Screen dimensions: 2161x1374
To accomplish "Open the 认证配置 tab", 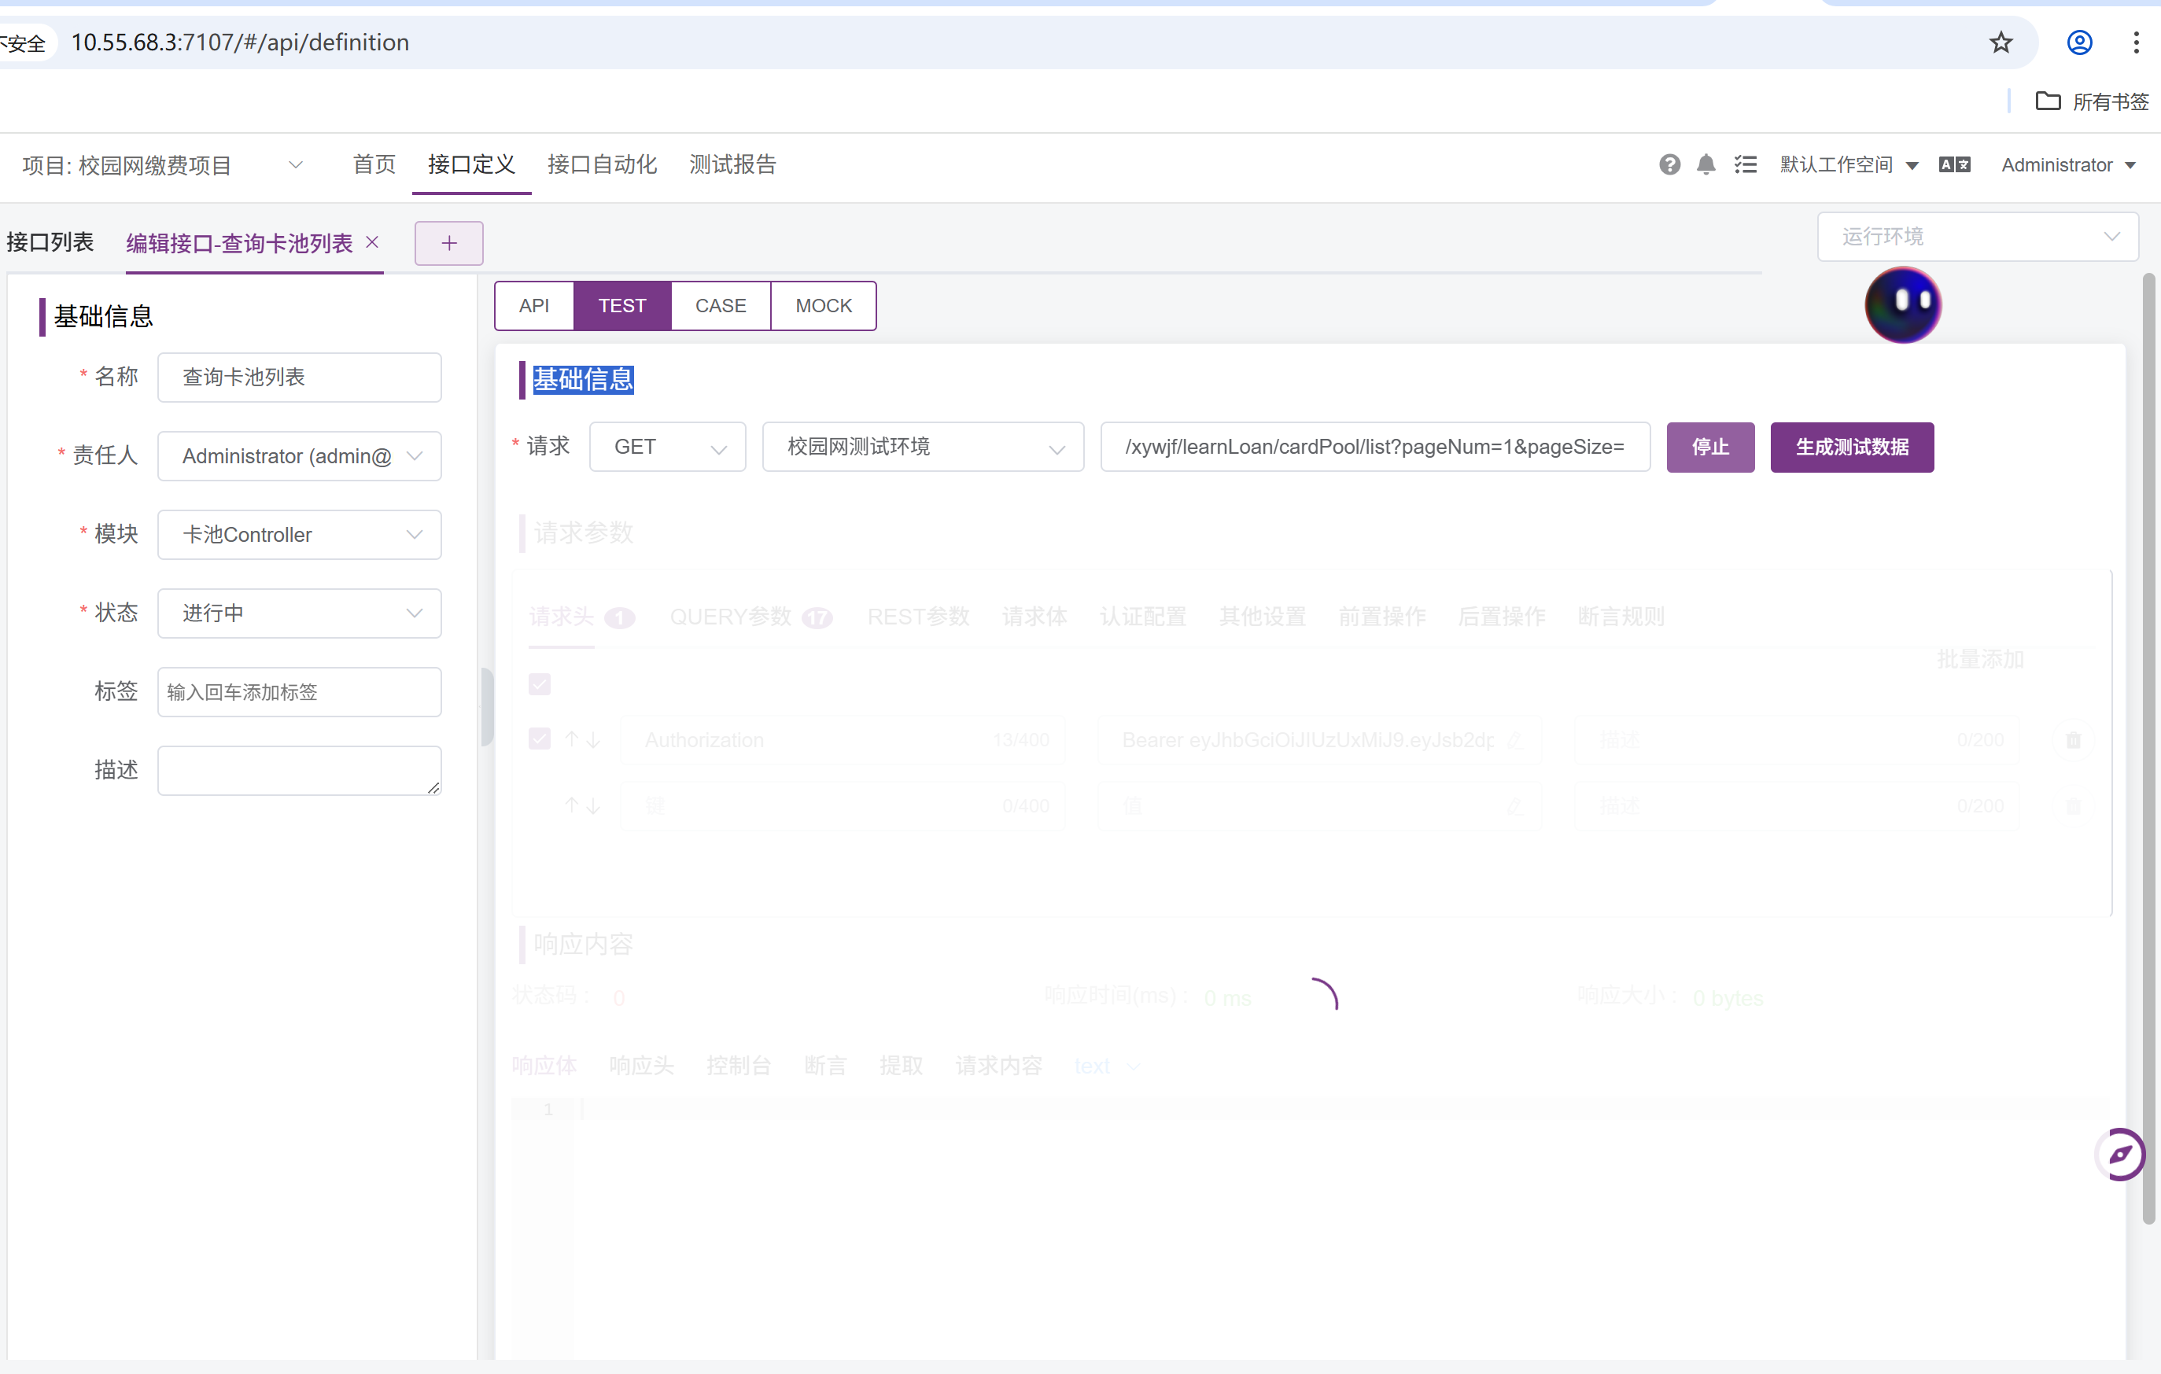I will click(1142, 617).
